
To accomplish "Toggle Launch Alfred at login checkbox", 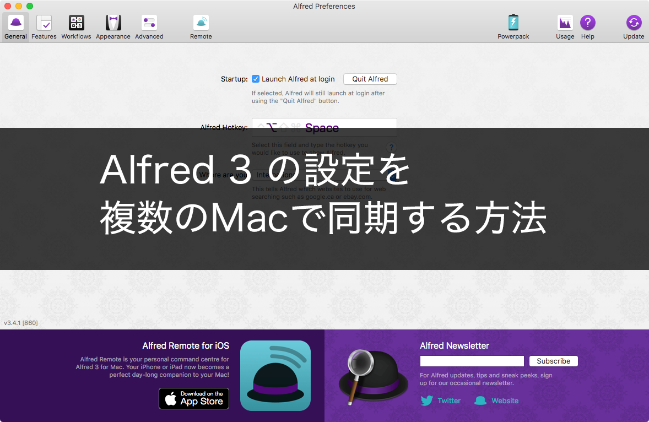I will (256, 79).
